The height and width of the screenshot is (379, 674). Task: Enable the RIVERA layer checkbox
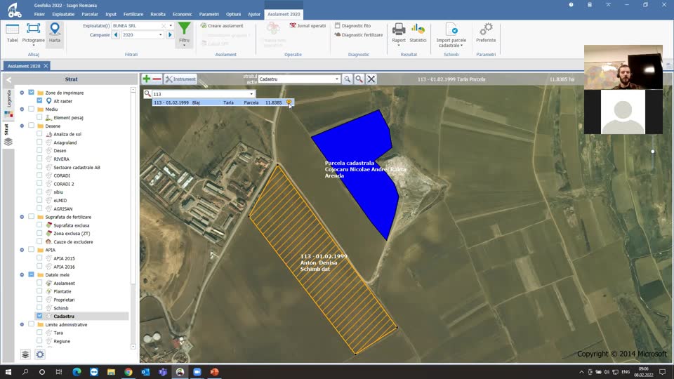(39, 159)
